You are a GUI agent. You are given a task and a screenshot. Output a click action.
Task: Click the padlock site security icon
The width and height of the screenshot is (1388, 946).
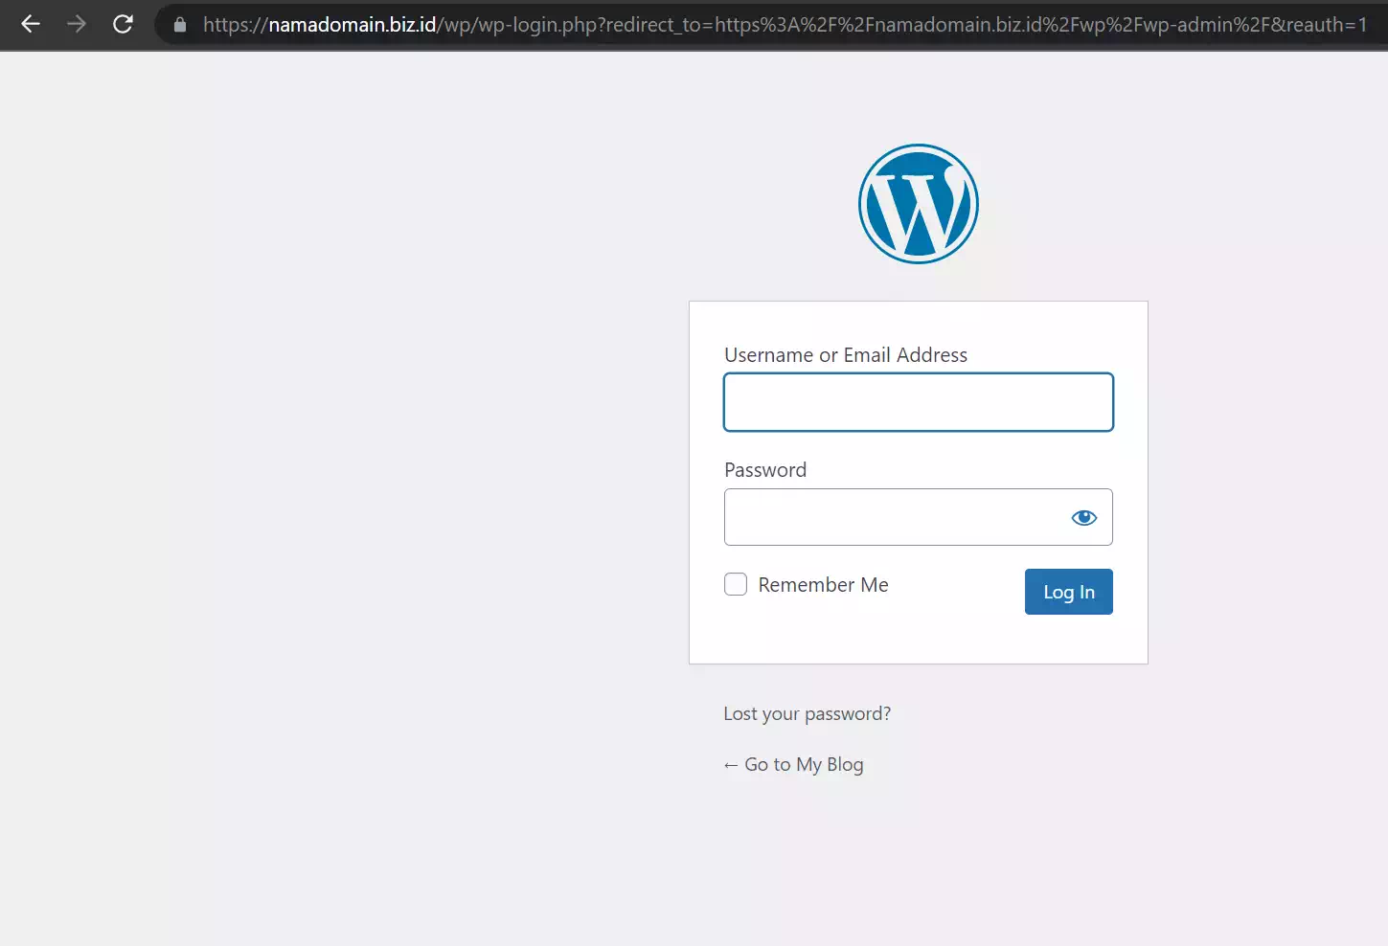[180, 25]
